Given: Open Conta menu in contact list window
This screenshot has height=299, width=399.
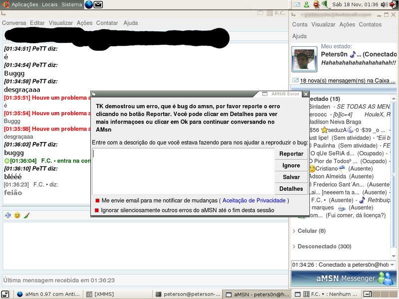Looking at the screenshot, I should coord(300,24).
